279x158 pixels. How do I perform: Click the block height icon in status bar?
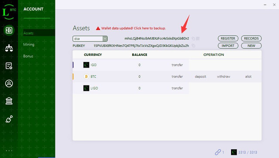point(234,152)
